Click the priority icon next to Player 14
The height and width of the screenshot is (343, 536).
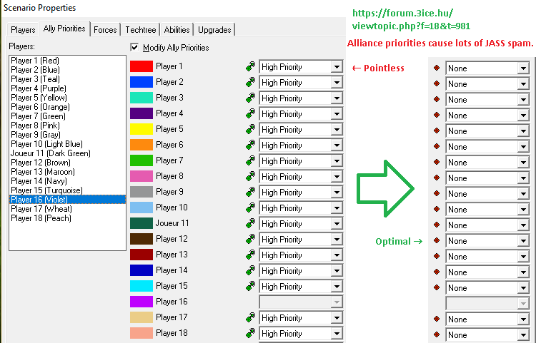250,270
